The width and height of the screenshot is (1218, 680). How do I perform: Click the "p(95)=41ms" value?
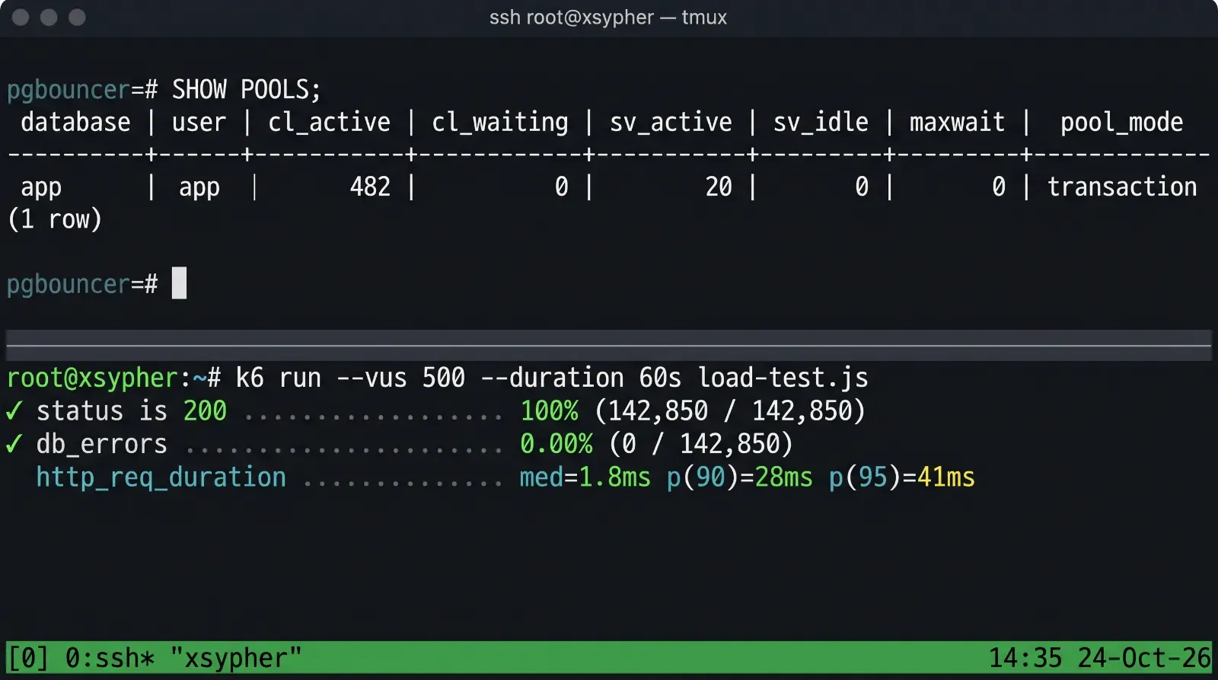coord(902,477)
